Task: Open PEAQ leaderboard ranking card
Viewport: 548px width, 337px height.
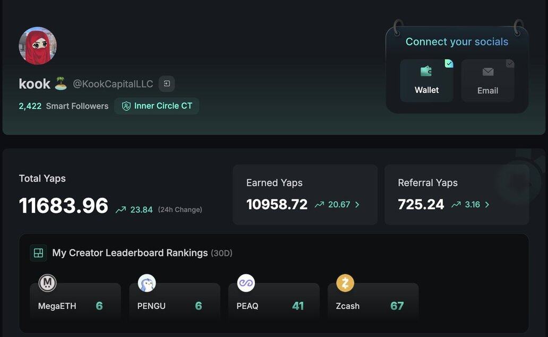Action: pos(274,303)
